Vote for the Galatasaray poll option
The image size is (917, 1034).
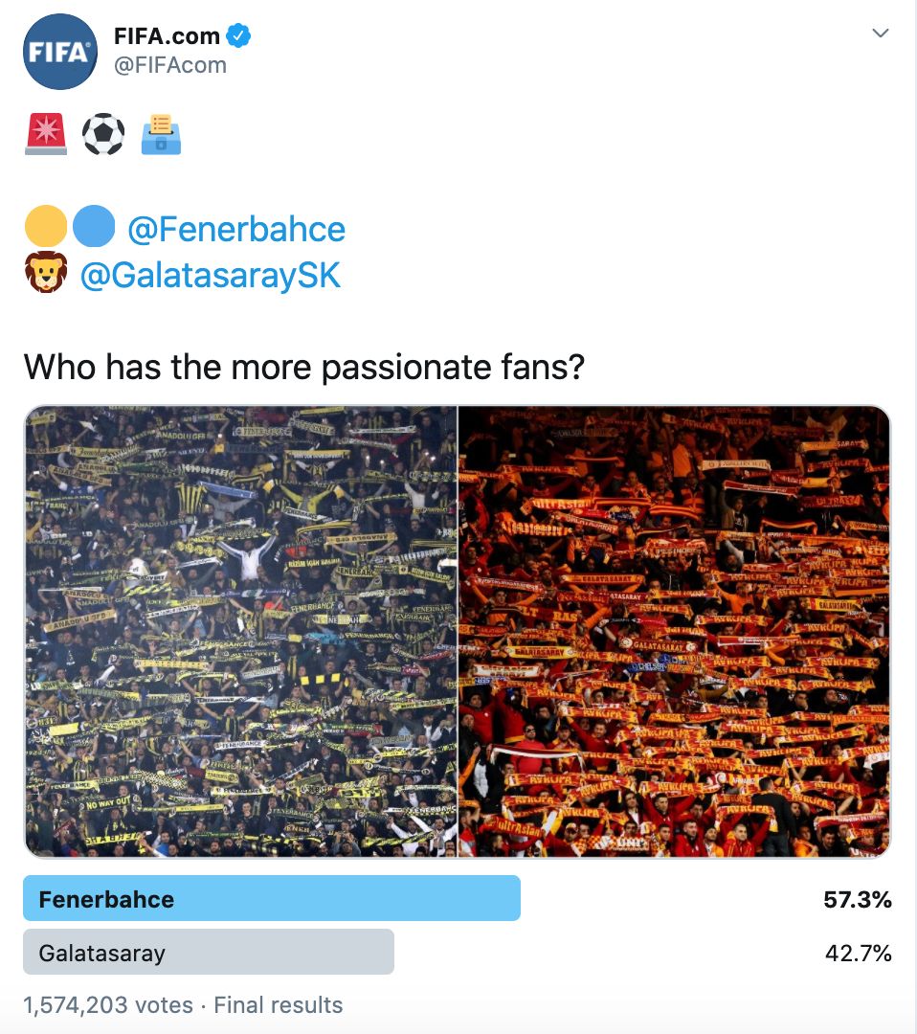pos(209,952)
